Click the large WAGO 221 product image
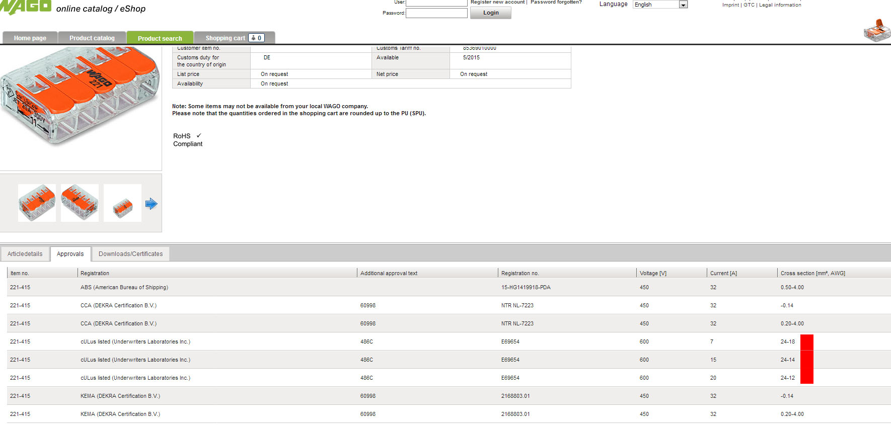 pos(80,96)
